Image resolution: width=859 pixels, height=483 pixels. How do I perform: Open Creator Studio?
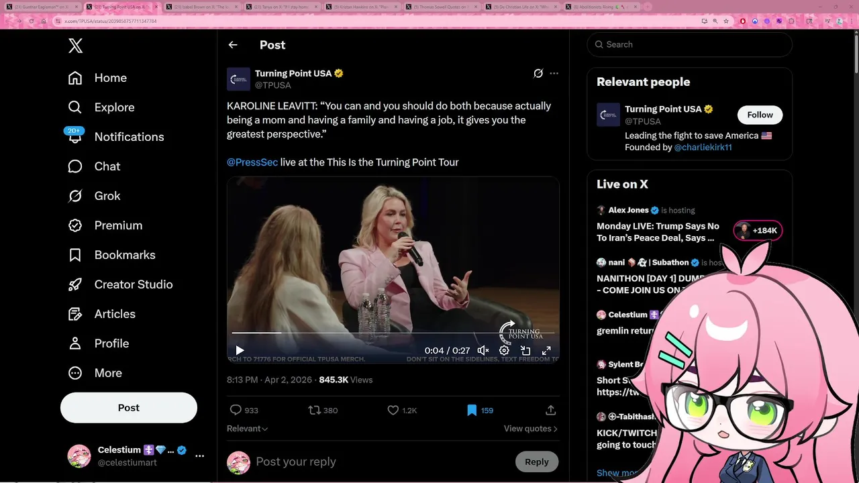(120, 284)
